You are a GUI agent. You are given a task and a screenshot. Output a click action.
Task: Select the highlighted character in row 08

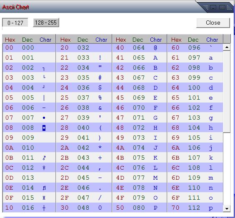[x=44, y=128]
